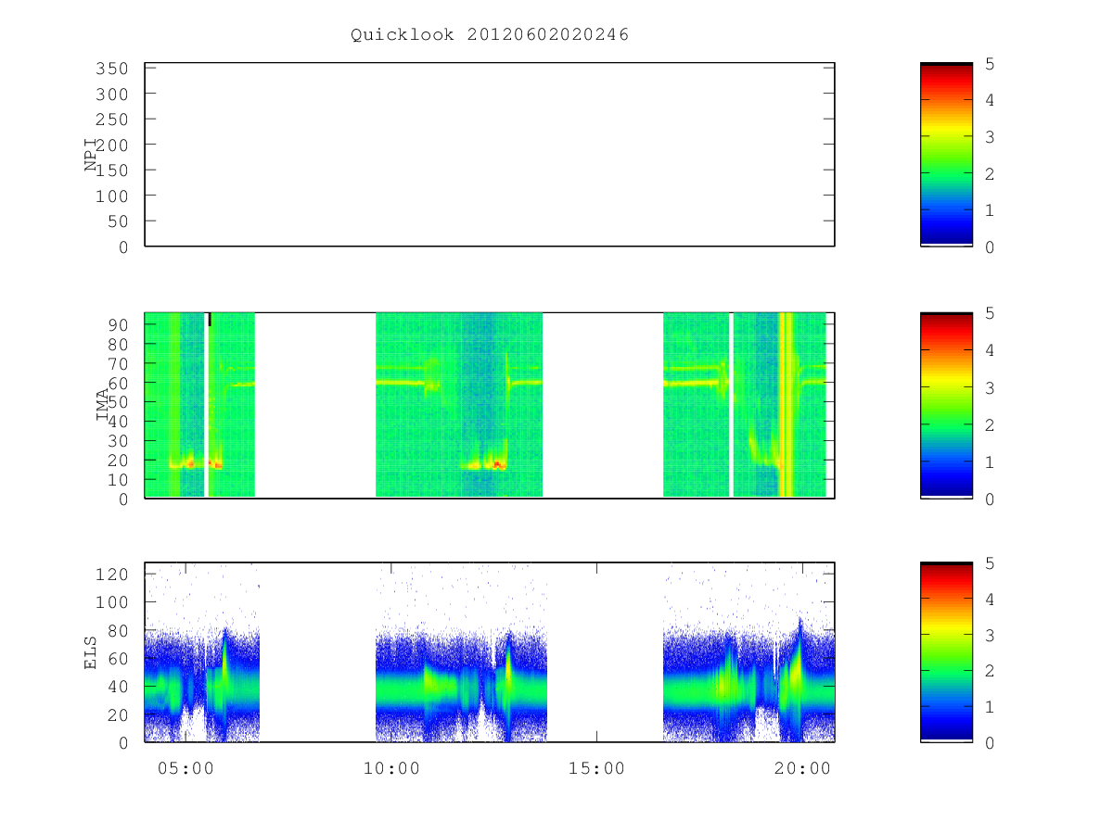Click the 100 tick on ELS axis
Screen dimensions: 1113x834
(x=111, y=602)
